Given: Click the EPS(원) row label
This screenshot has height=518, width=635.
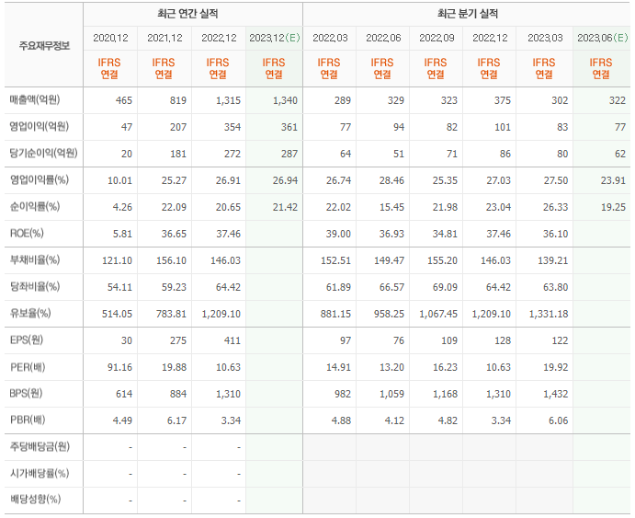Looking at the screenshot, I should pos(27,340).
